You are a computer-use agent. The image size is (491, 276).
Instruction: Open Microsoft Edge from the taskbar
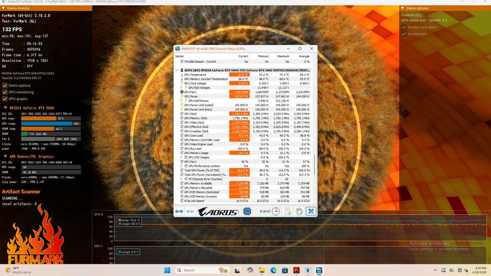[x=273, y=270]
